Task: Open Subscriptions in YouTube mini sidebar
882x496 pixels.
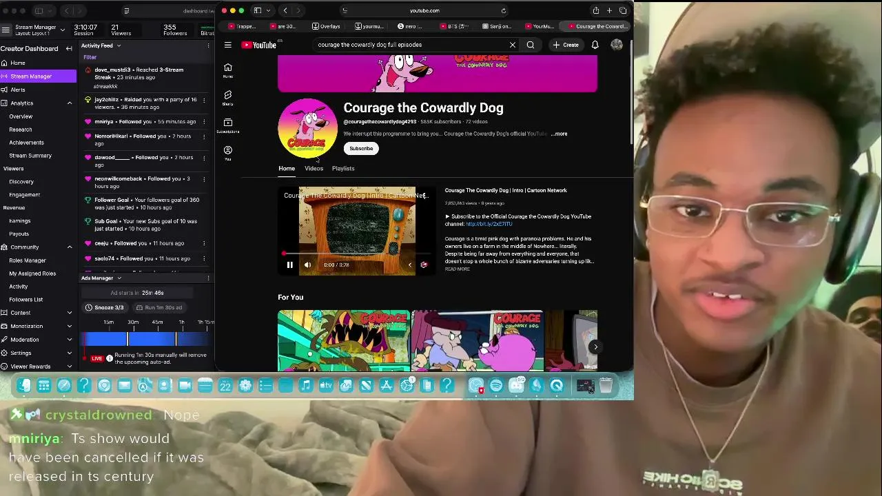Action: [228, 125]
